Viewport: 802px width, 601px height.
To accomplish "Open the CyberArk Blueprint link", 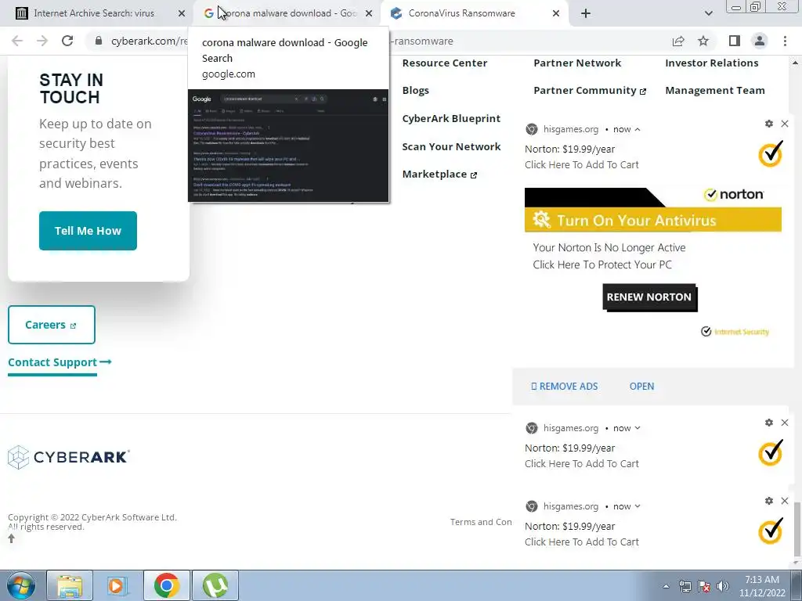I will click(x=451, y=119).
